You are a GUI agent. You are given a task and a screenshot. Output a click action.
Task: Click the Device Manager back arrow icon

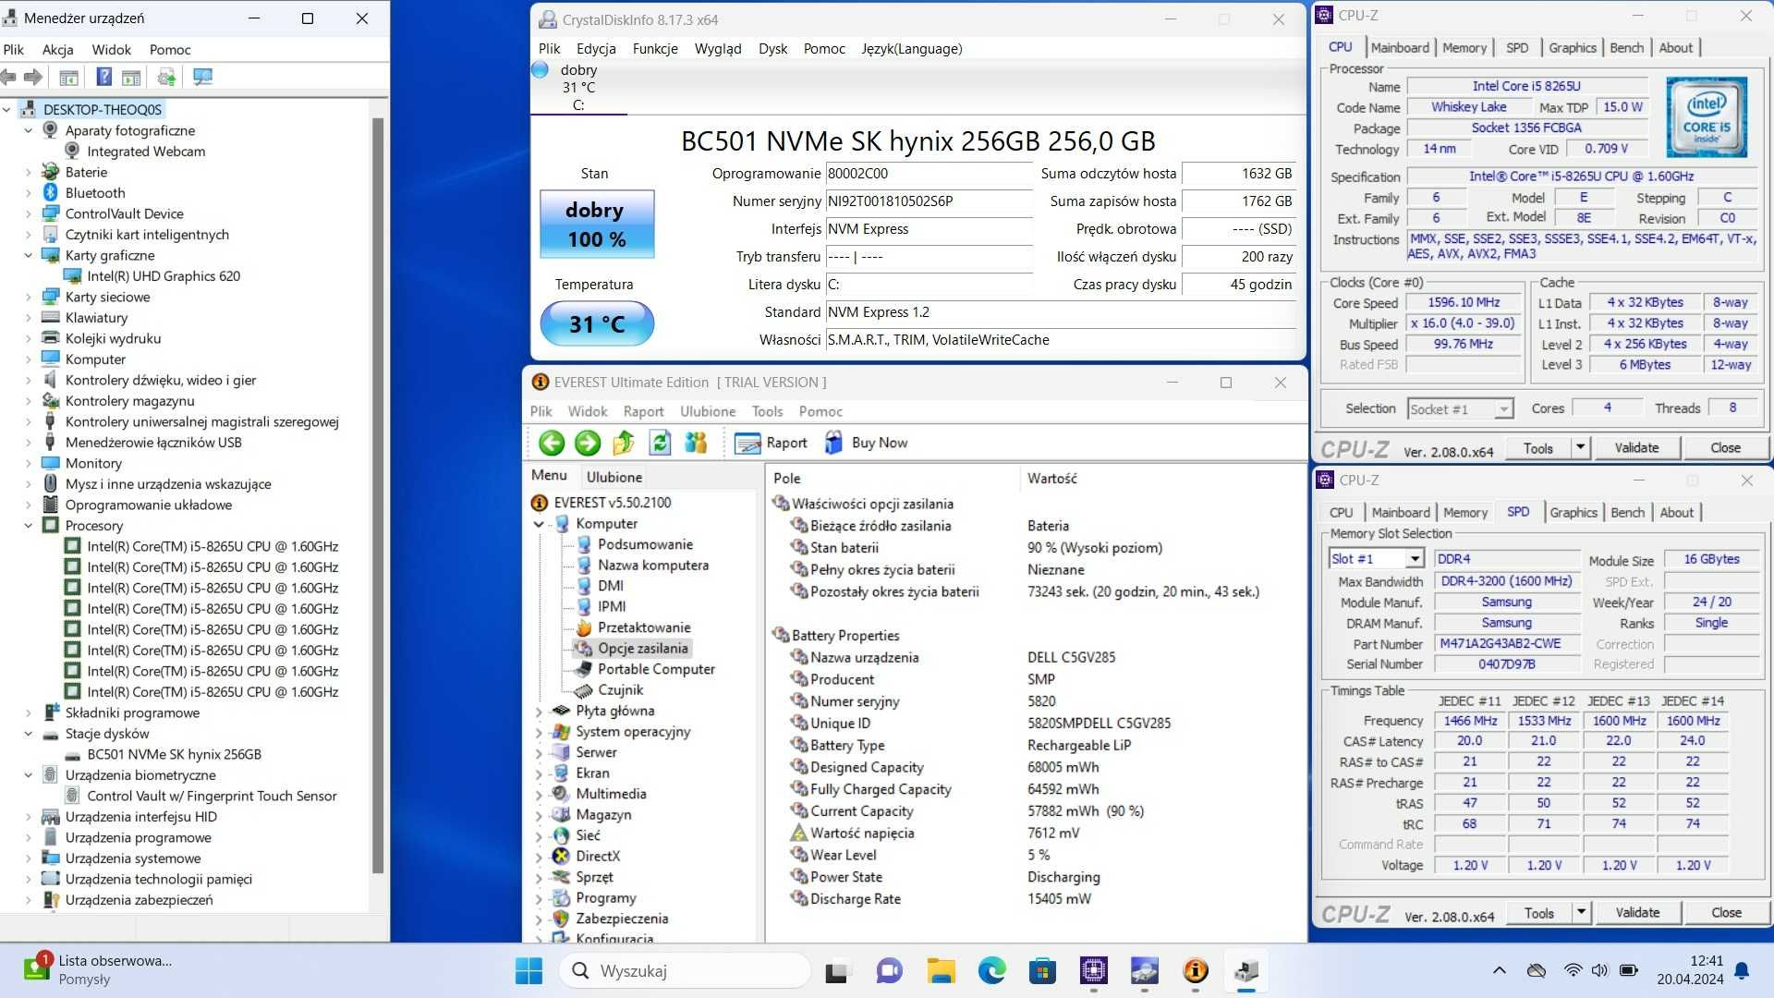8,78
